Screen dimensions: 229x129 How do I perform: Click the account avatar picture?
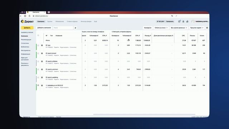tap(193, 21)
